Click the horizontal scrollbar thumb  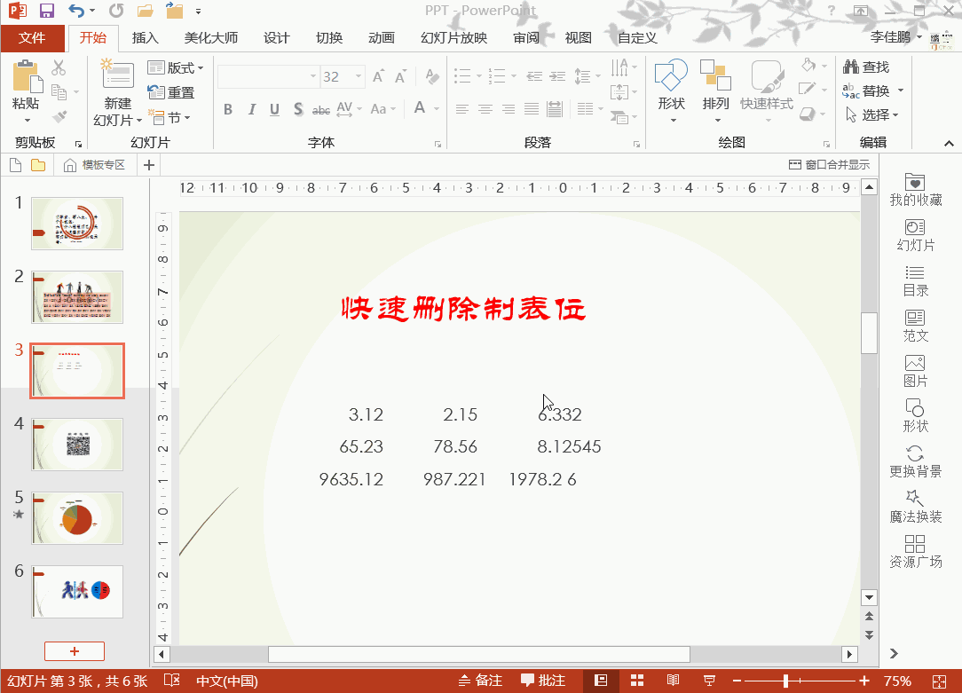point(479,654)
